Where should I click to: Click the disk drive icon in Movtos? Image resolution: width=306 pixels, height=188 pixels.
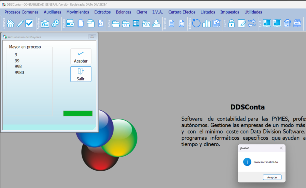[x=70, y=23]
